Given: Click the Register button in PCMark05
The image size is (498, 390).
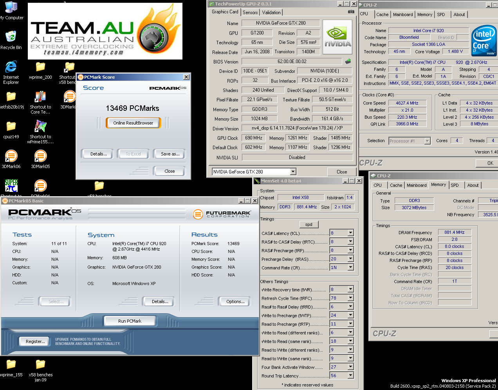Looking at the screenshot, I should coord(35,341).
